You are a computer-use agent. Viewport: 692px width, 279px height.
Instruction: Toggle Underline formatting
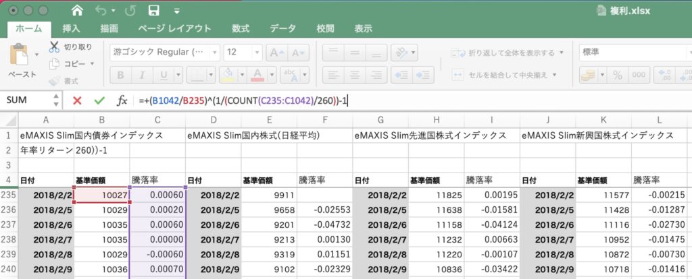pyautogui.click(x=164, y=75)
